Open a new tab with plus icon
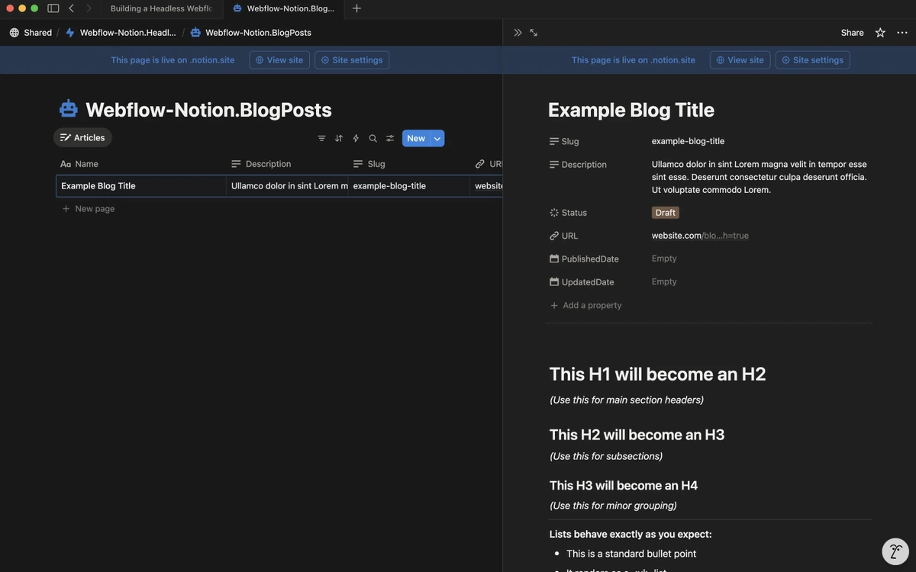916x572 pixels. 356,8
